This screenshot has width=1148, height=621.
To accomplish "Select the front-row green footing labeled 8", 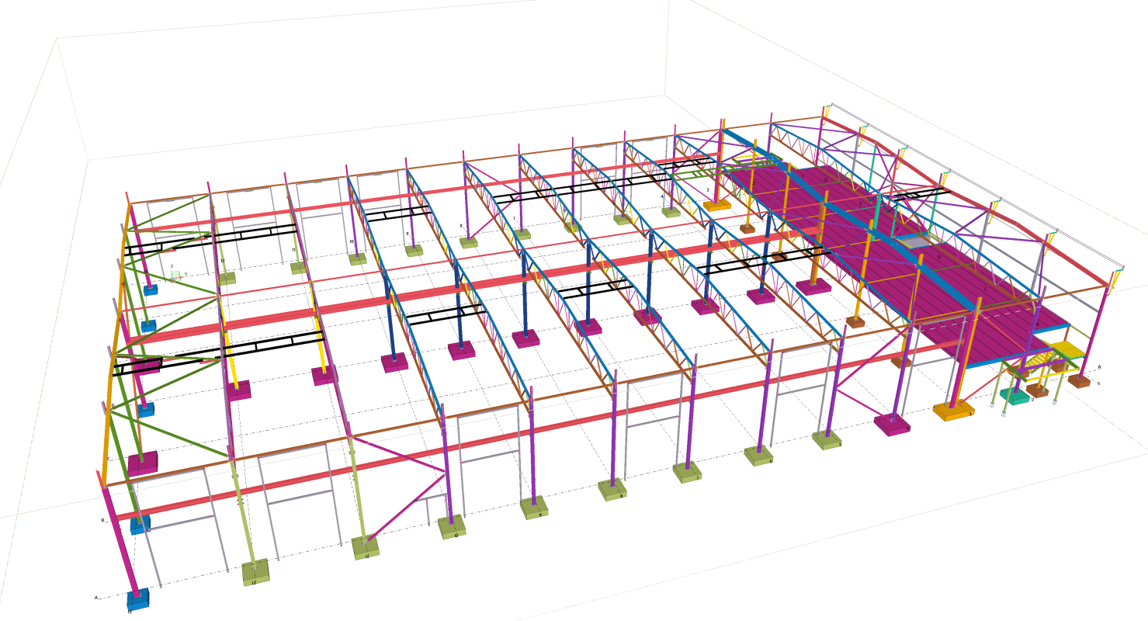I will pyautogui.click(x=612, y=489).
